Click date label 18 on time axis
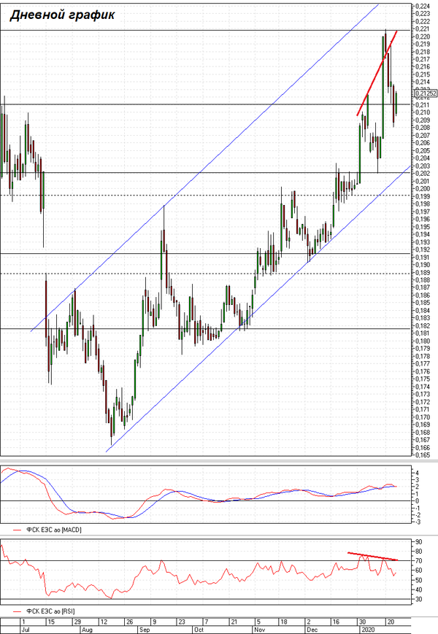Viewport: 438px width, 634px height. [283, 622]
